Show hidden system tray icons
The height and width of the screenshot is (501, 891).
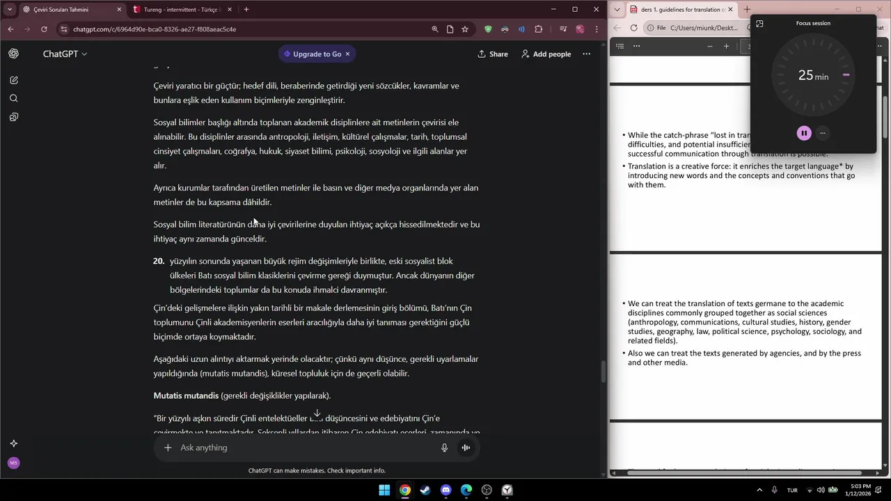tap(759, 490)
